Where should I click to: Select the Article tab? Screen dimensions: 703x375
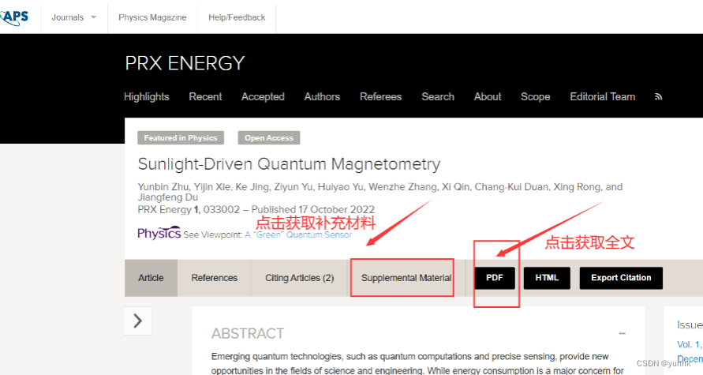[x=151, y=278]
